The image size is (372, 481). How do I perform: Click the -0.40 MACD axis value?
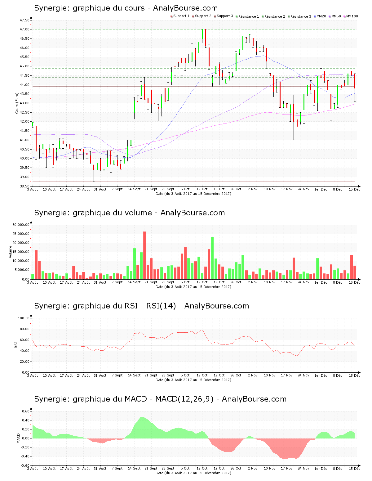point(25,456)
